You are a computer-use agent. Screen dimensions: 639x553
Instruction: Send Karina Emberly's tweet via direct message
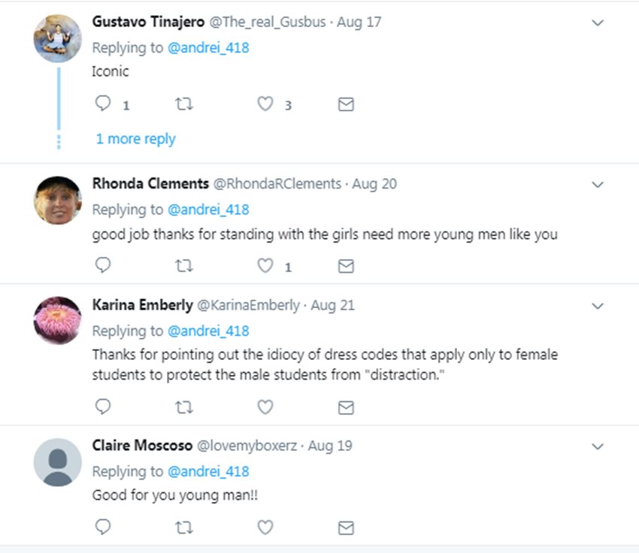[x=346, y=407]
